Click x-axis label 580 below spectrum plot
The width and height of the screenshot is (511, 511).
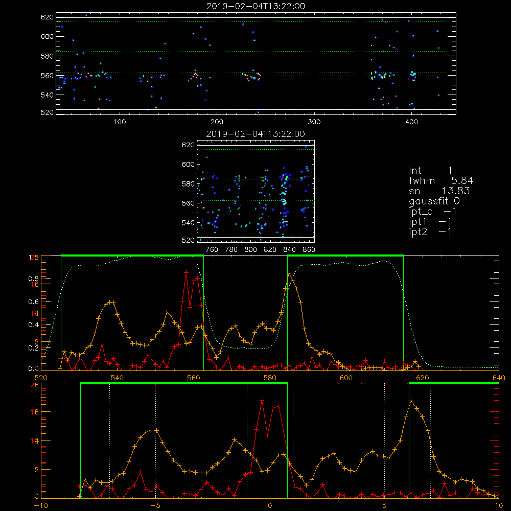(270, 378)
